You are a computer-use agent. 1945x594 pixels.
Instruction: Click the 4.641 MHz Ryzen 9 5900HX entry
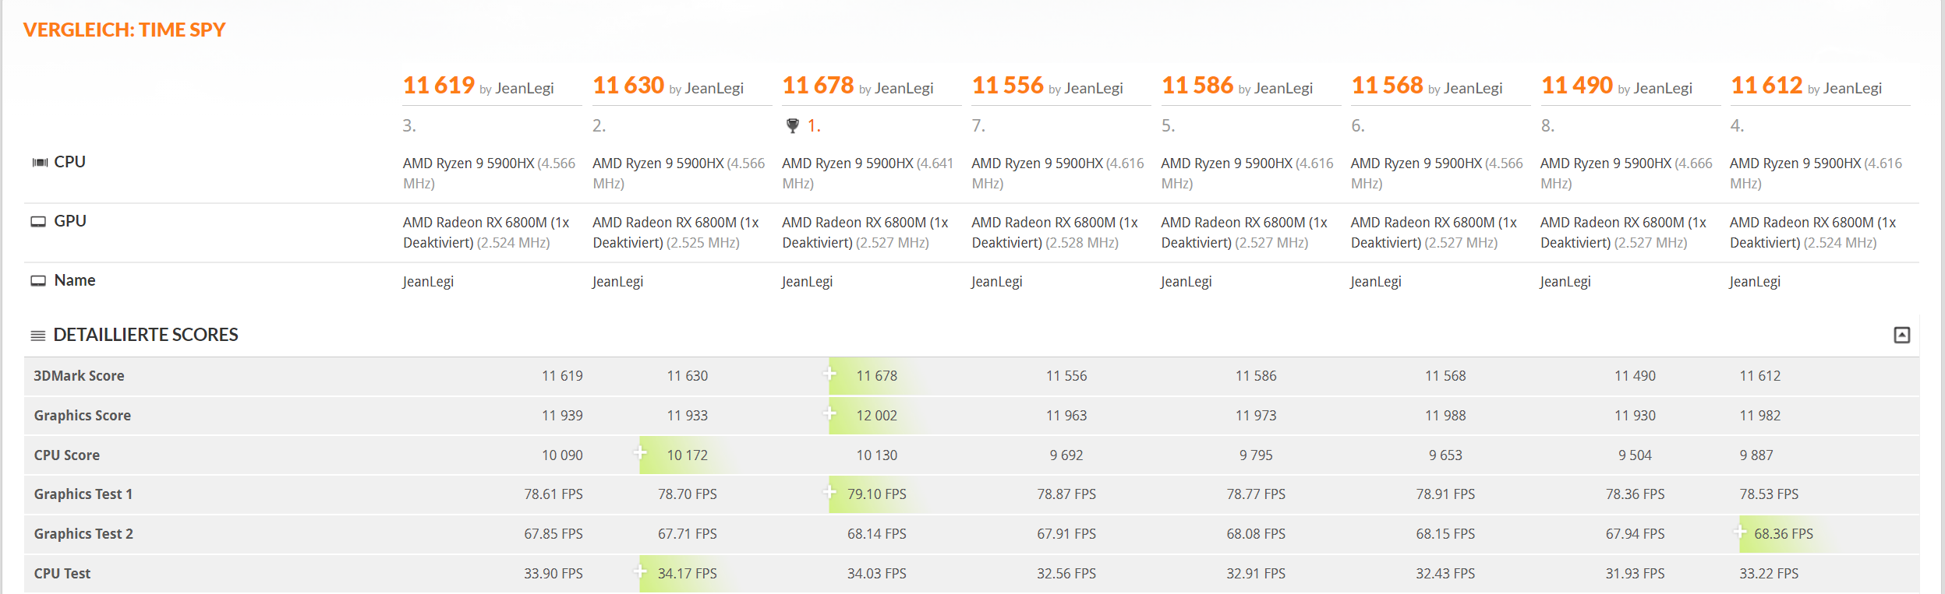pos(868,173)
